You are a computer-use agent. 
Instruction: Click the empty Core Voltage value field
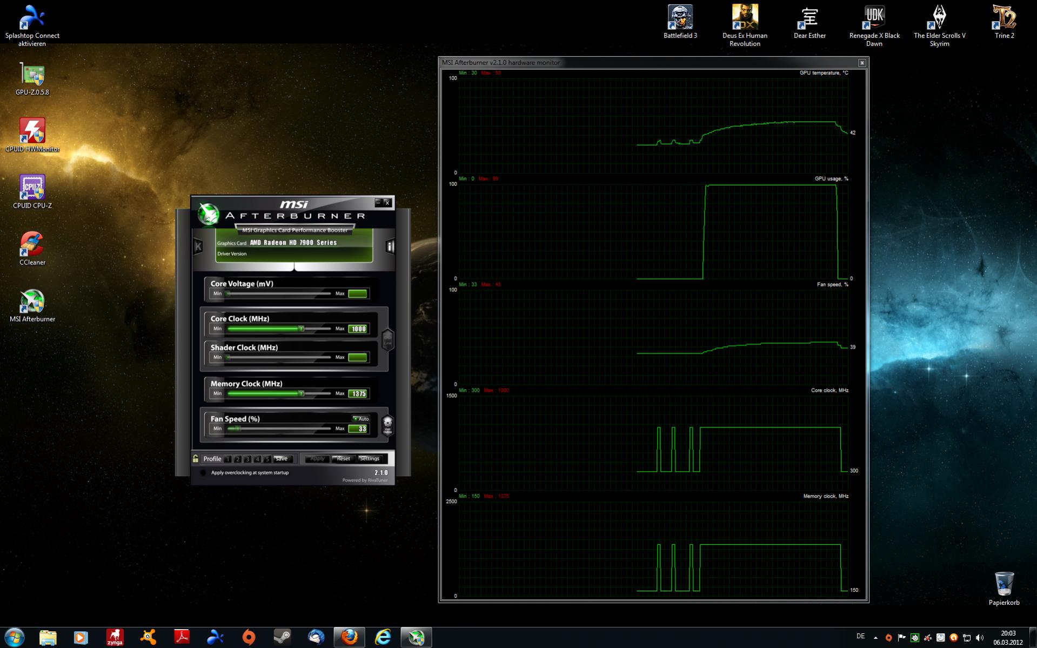(x=358, y=293)
